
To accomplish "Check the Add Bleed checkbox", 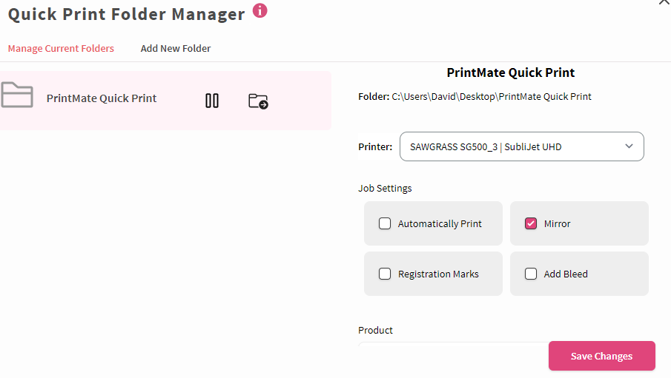I will coord(531,274).
